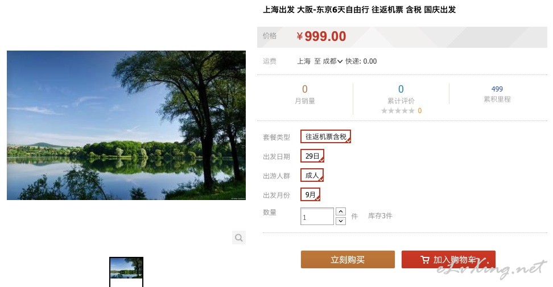Click the 立刻购买 button
Screen dimensions: 553x287
click(348, 260)
